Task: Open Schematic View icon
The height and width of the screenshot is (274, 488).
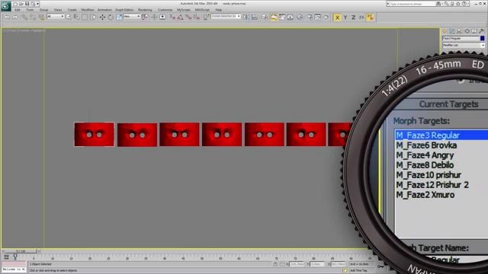Action: click(290, 18)
